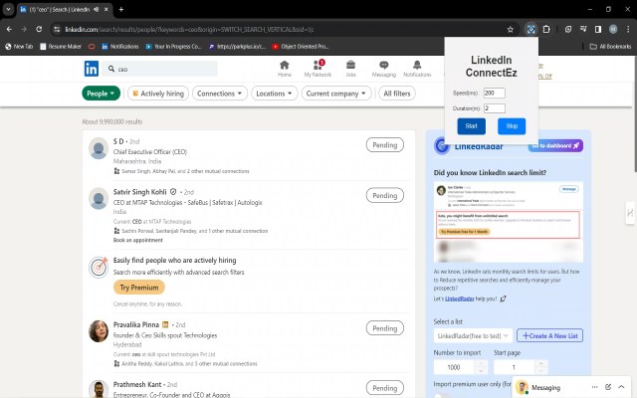Expand the Messaging overlay chevron

coord(621,387)
